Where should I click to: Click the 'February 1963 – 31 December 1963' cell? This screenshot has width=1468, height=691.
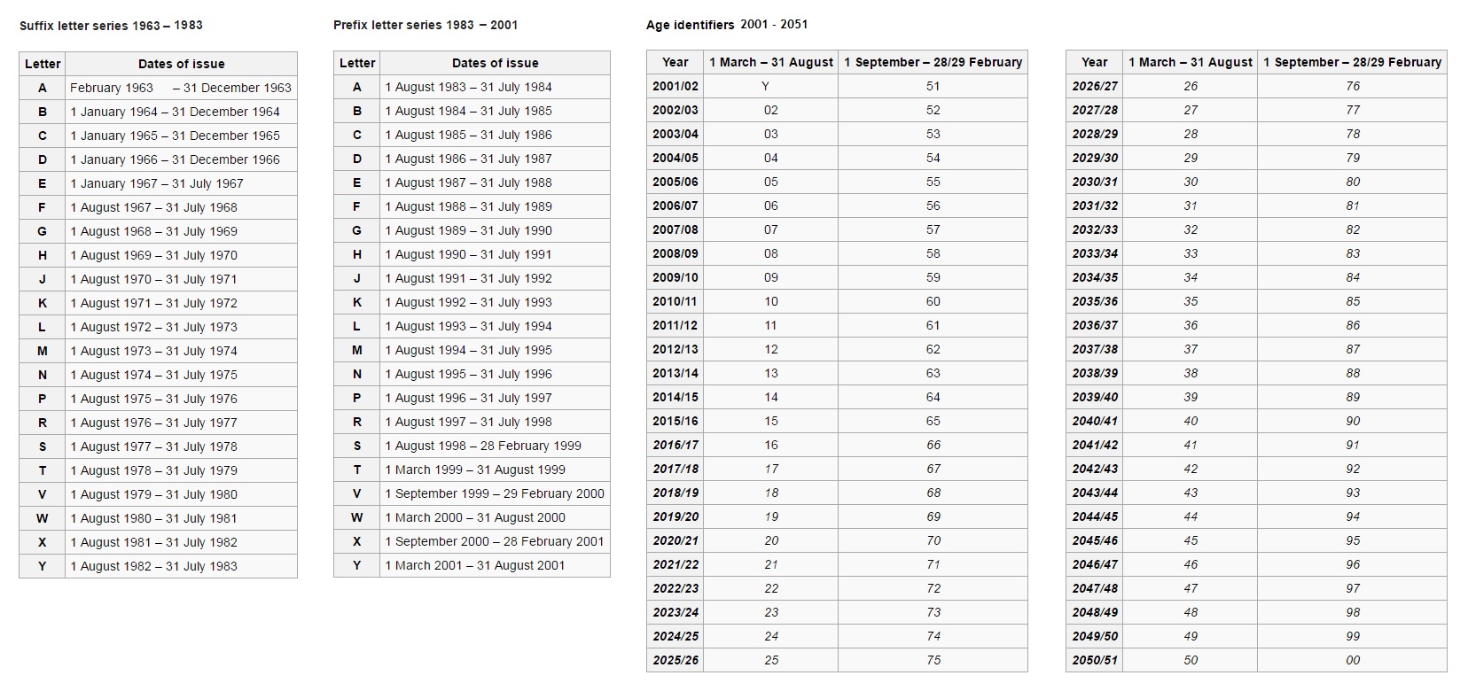click(x=181, y=88)
